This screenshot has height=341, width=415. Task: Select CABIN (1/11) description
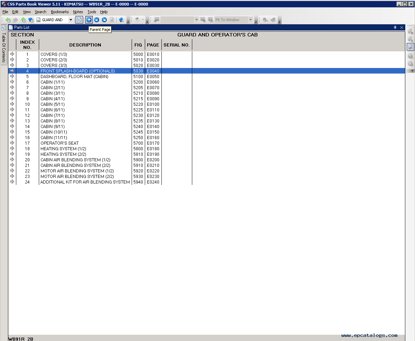click(x=52, y=82)
